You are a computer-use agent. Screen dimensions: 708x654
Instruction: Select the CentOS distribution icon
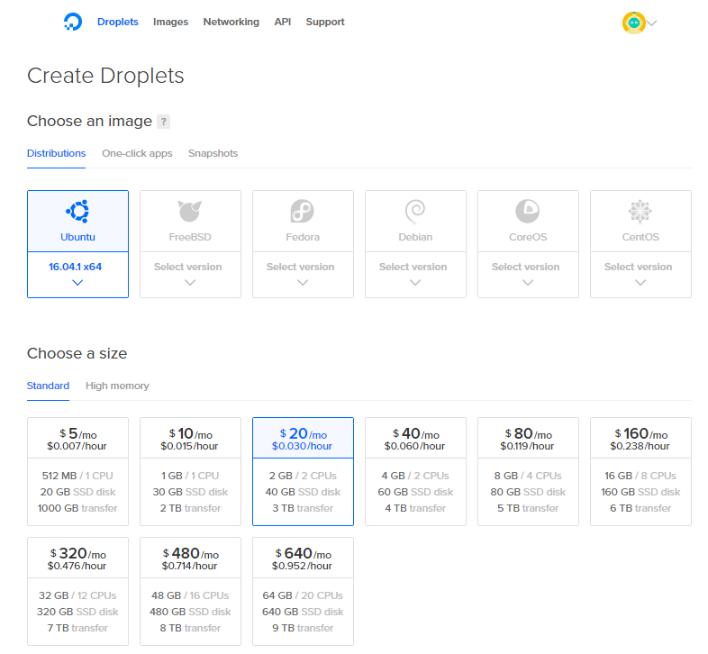pos(640,212)
